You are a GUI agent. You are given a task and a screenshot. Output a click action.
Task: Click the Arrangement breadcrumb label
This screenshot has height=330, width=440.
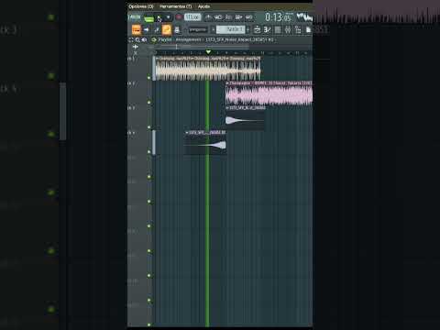tap(188, 39)
